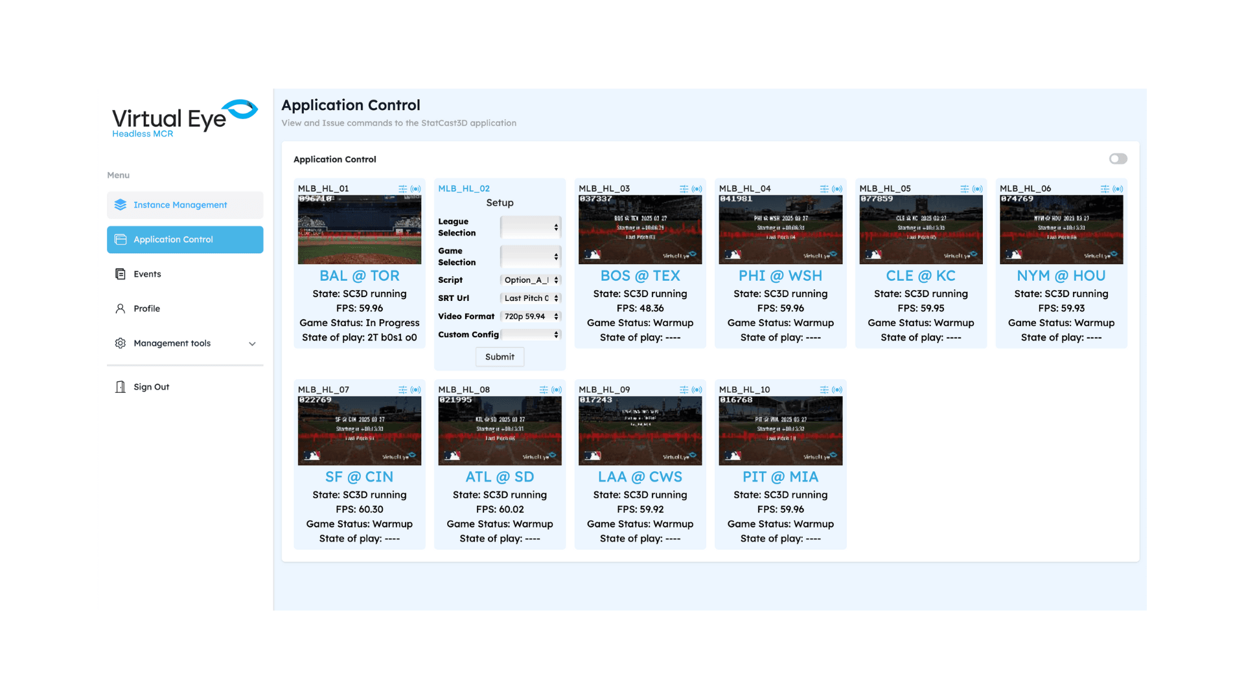This screenshot has height=699, width=1244.
Task: Open settings sliders icon on MLB_HL_08 card
Action: [543, 390]
